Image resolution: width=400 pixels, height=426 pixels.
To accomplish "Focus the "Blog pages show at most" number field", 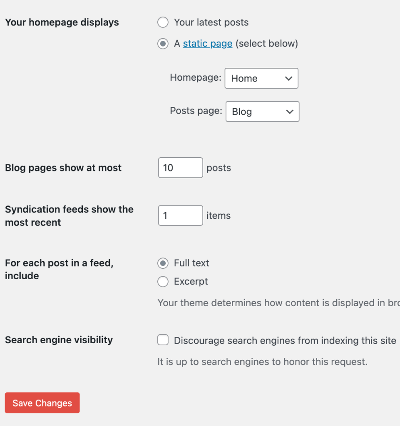I will [x=180, y=168].
